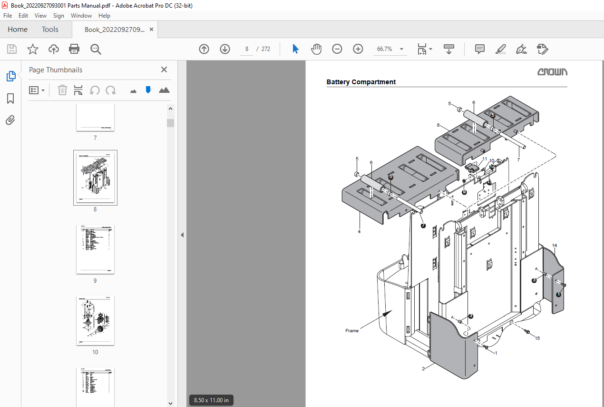Screen dimensions: 604x407
Task: Open the Bookmarks panel icon
Action: tap(10, 99)
